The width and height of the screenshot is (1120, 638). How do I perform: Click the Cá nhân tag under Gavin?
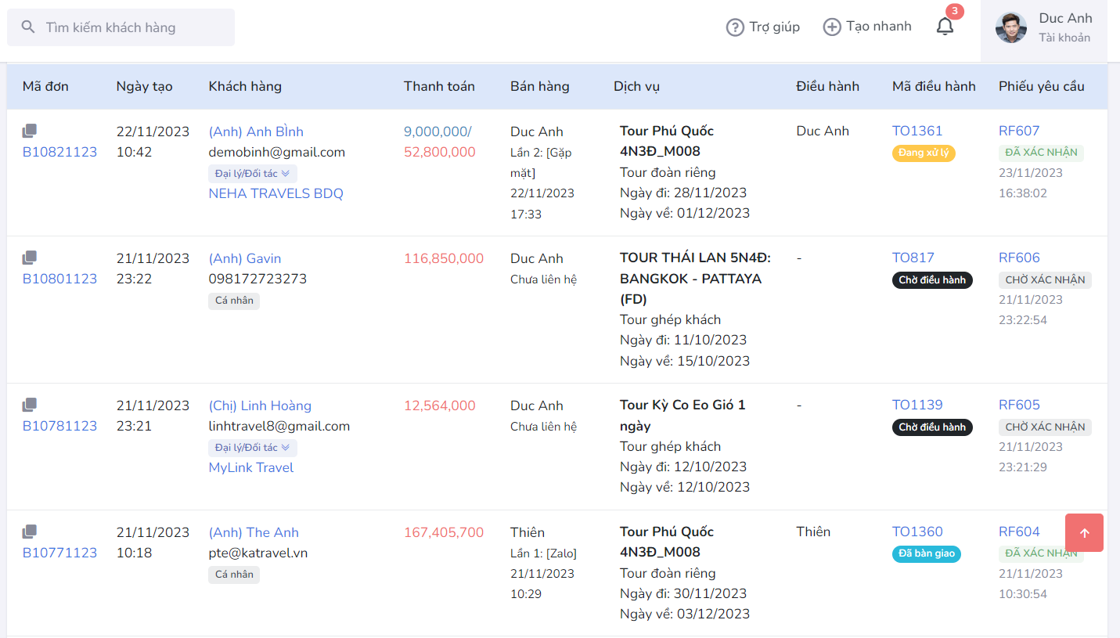coord(234,300)
